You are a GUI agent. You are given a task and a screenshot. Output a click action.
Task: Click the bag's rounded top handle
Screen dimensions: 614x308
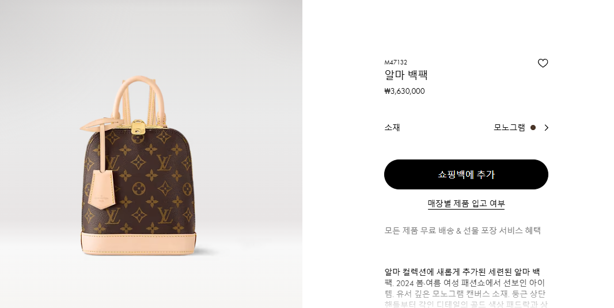tap(140, 94)
